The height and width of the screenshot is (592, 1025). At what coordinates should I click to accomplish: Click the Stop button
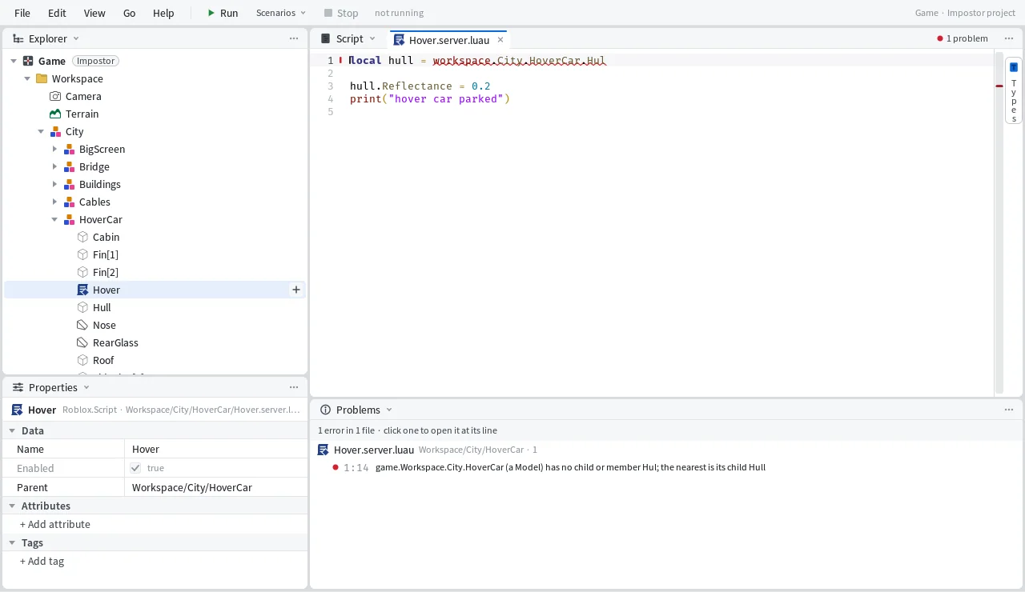[341, 13]
